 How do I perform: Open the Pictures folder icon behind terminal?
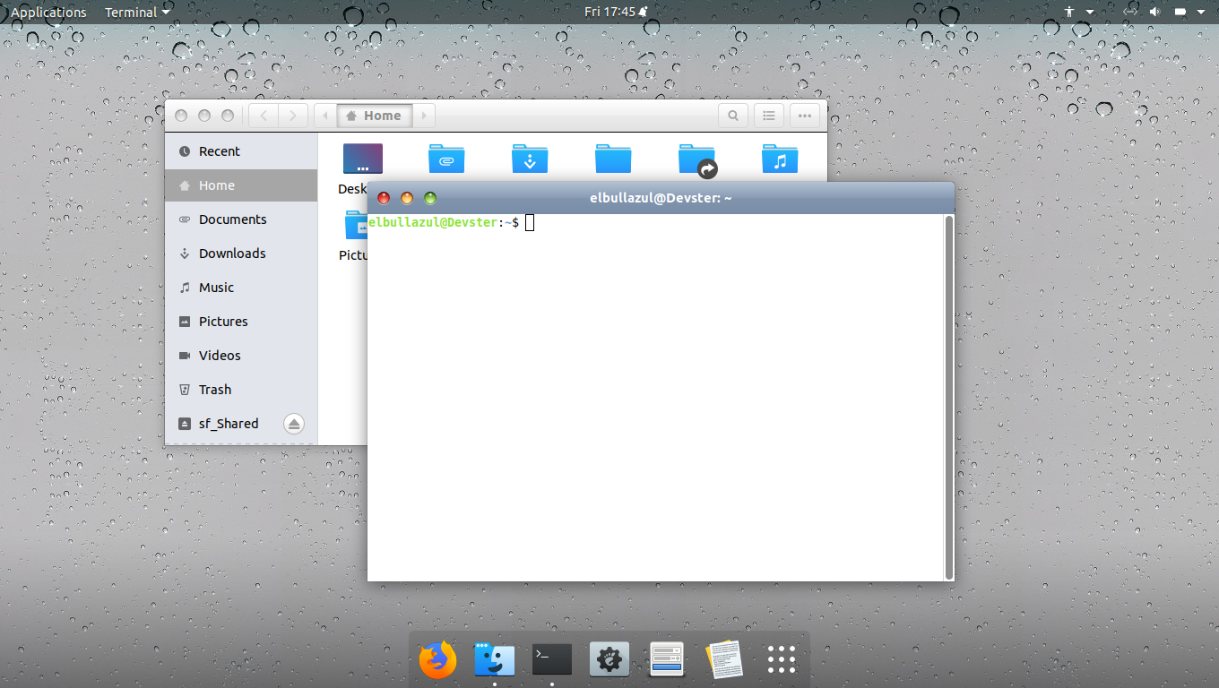pyautogui.click(x=356, y=226)
